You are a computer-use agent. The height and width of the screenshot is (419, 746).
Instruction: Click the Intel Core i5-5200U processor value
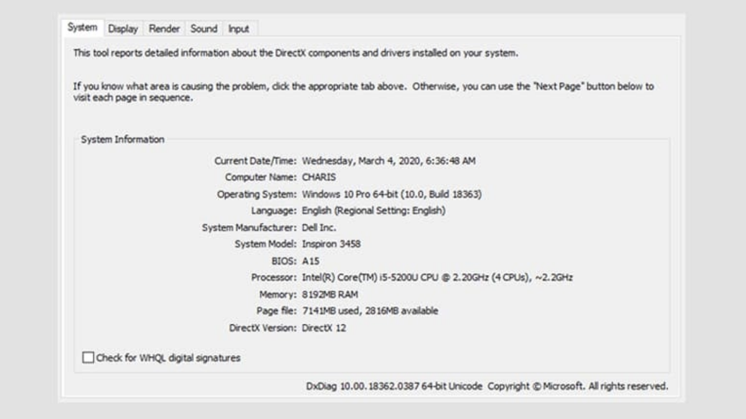pyautogui.click(x=437, y=277)
